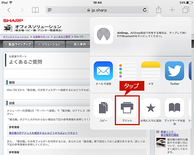Viewport: 194px width, 155px height.
Task: Tap the Print (プリント) icon
Action: [127, 108]
